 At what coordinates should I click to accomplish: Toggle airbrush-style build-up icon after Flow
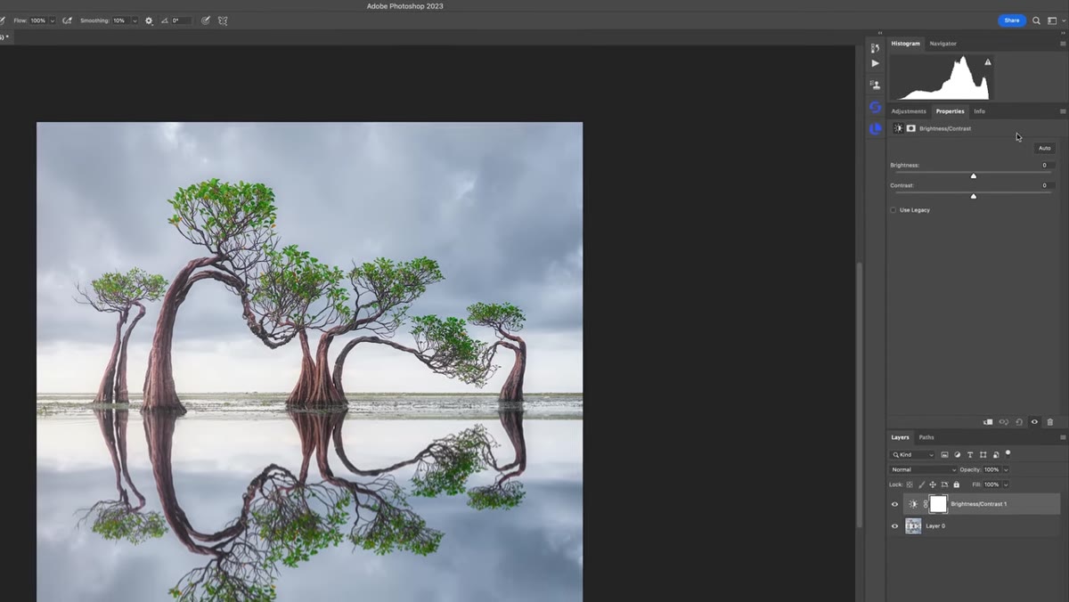67,20
